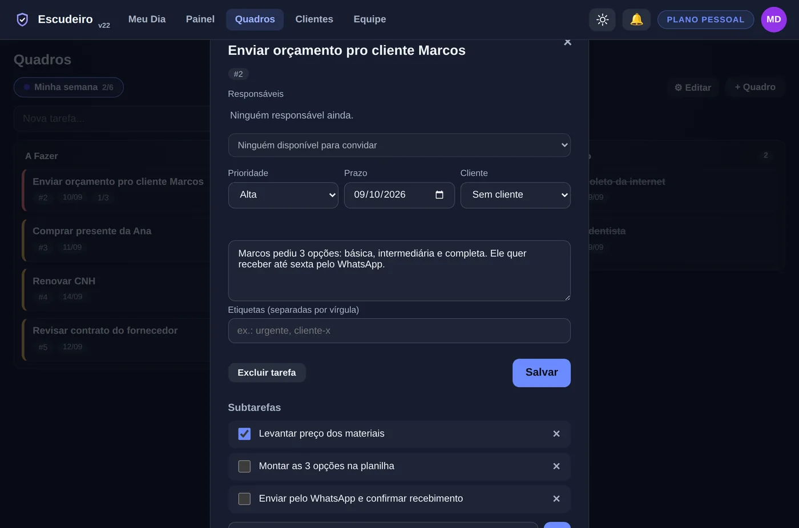Close the task dialog with X

point(567,42)
